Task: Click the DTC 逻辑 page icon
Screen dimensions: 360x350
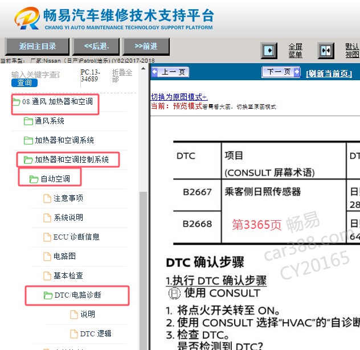Action: tap(73, 333)
